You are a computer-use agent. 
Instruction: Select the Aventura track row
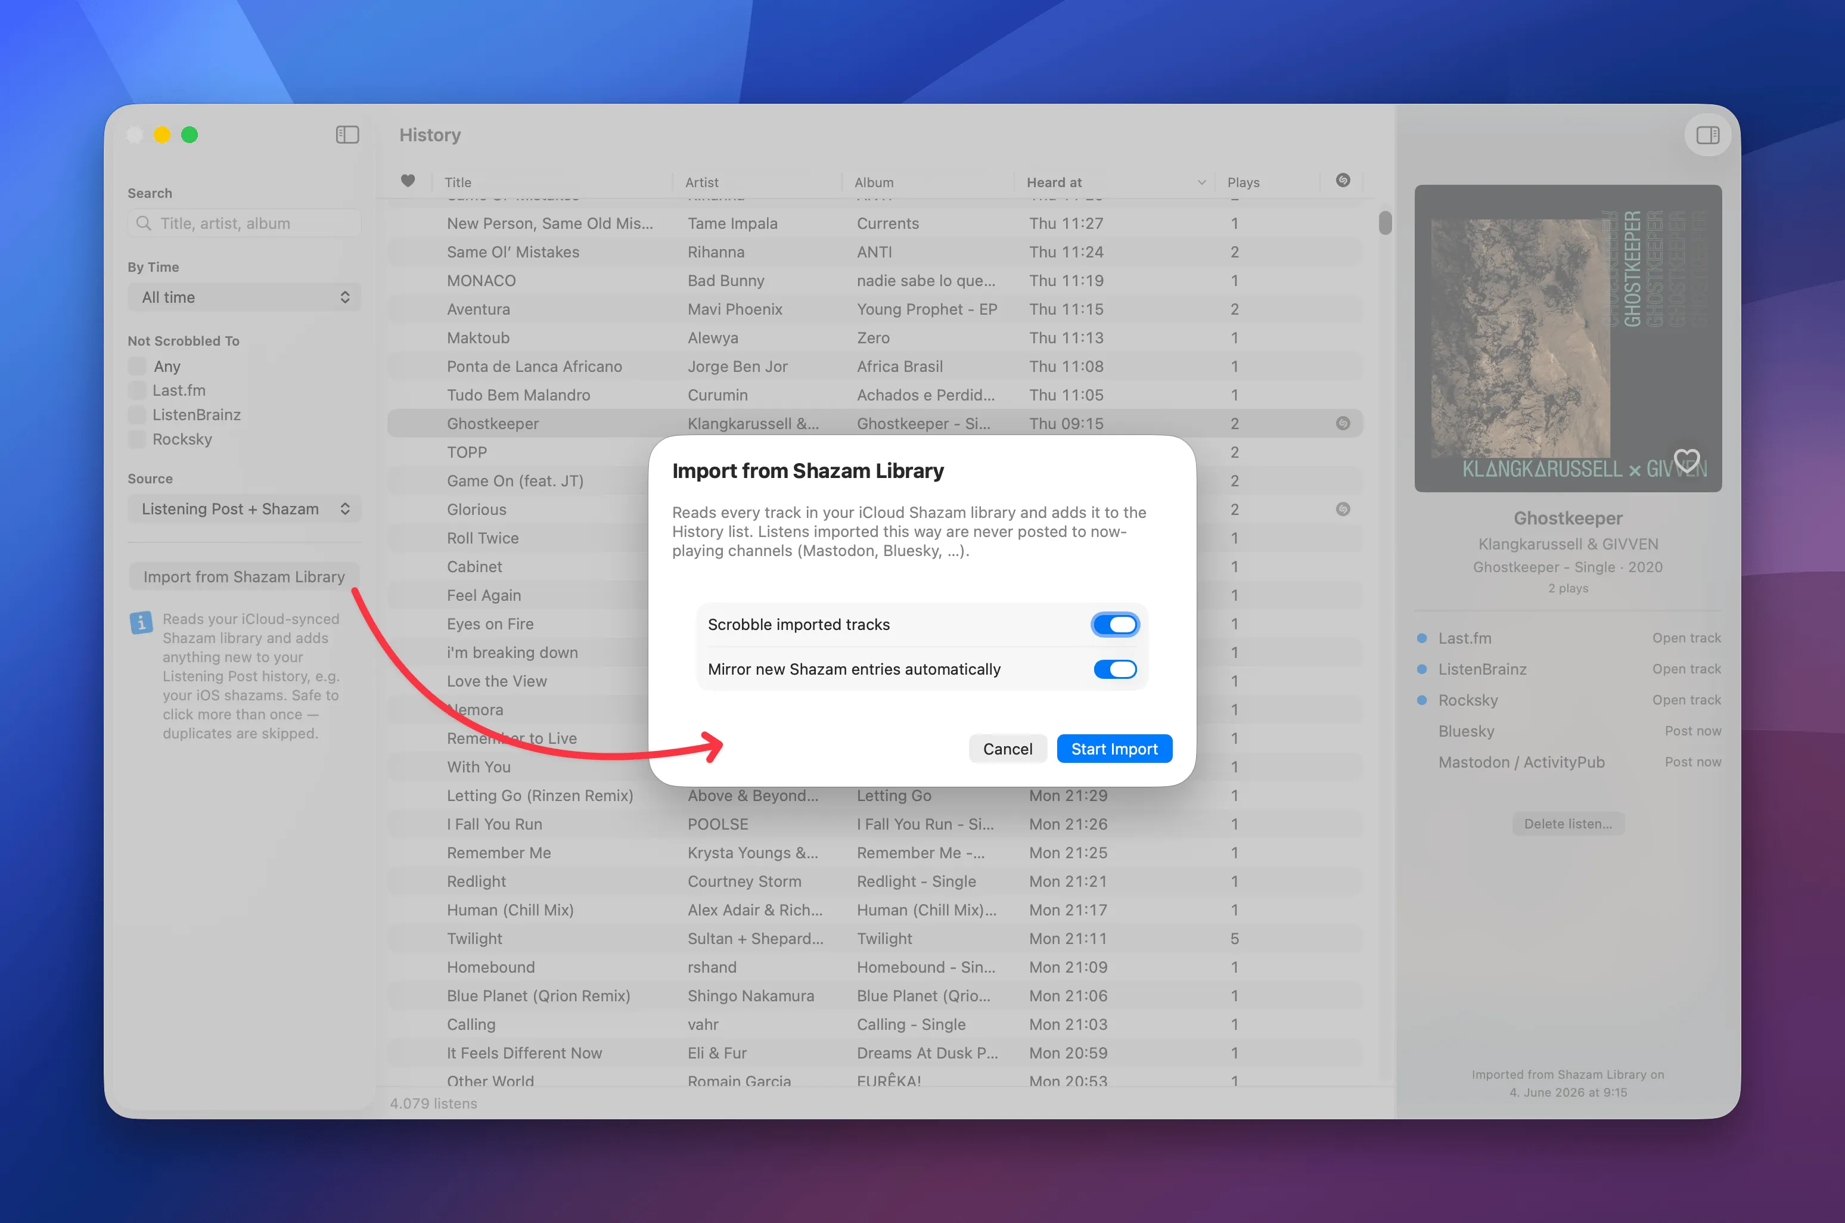875,310
